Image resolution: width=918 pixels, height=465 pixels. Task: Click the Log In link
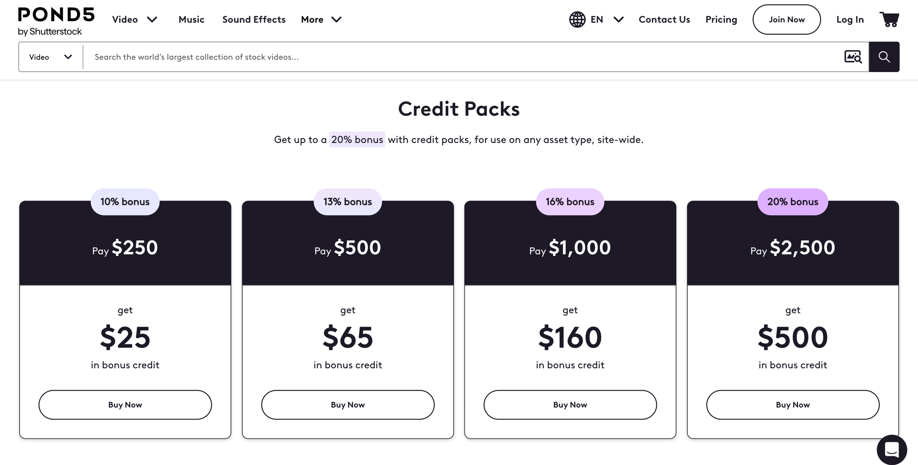(x=850, y=19)
